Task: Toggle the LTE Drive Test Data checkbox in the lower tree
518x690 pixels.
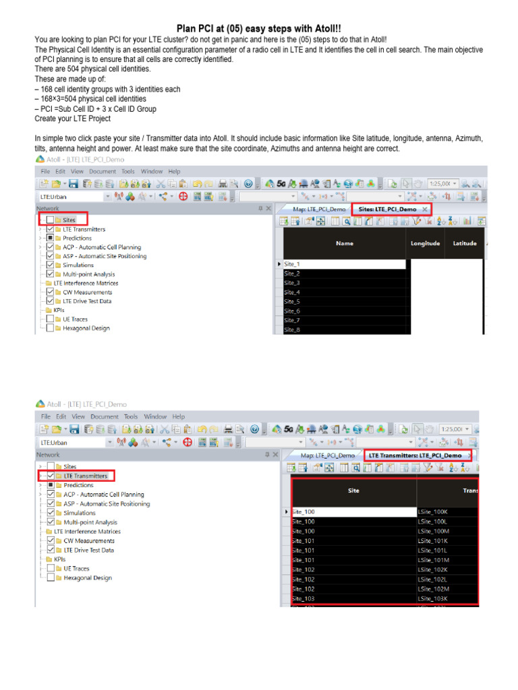Action: [x=51, y=550]
